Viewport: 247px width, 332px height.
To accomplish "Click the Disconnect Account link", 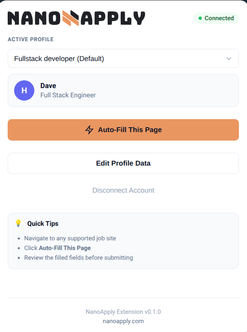I will [x=123, y=190].
